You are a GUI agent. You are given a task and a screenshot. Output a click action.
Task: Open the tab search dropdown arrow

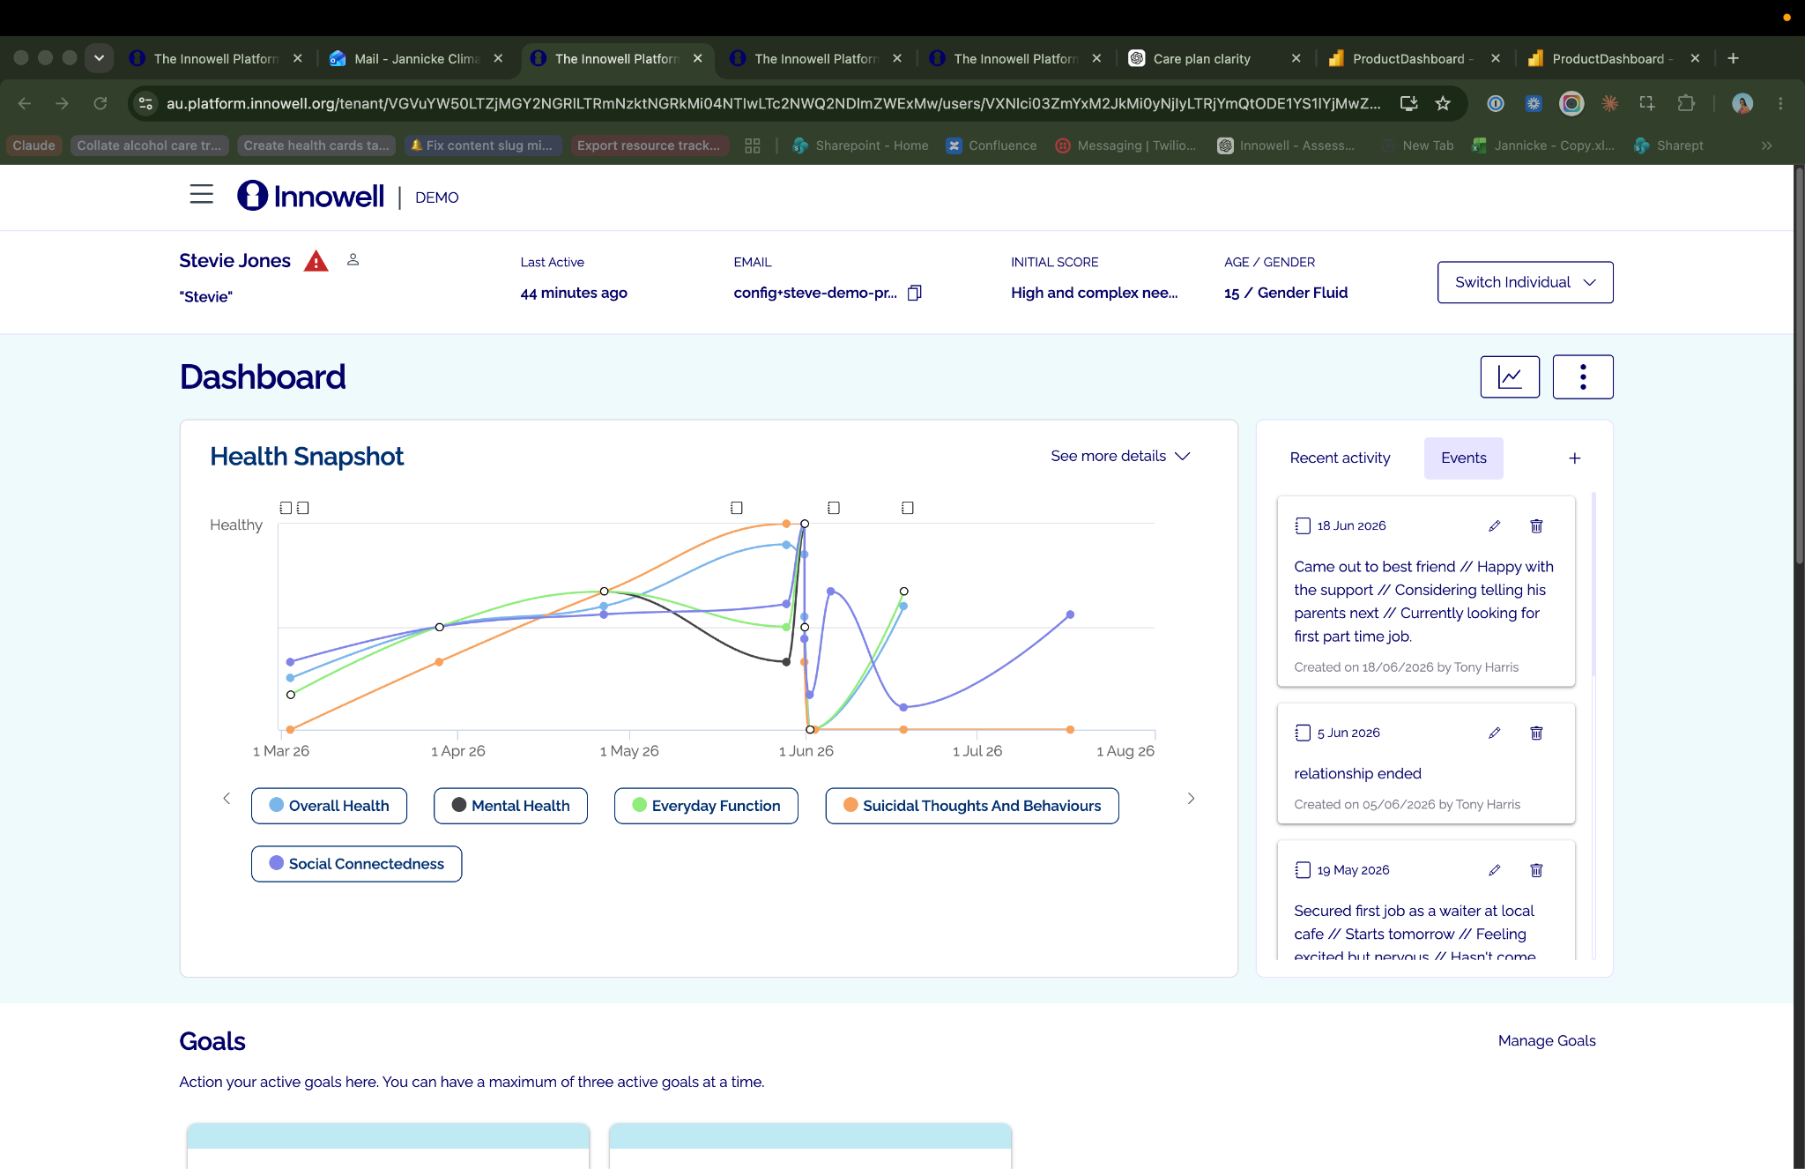point(100,58)
